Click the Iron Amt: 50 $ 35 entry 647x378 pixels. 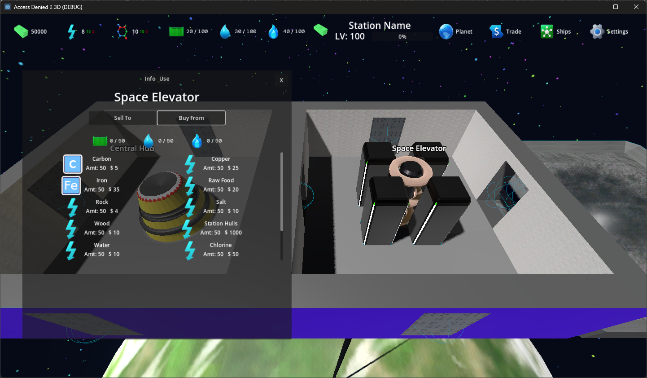(102, 185)
